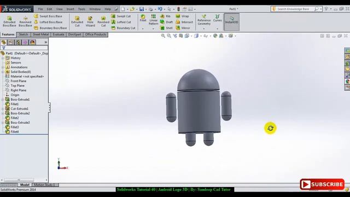Click the Zoom to Fit icon
Image resolution: width=350 pixels, height=197 pixels.
point(163,36)
